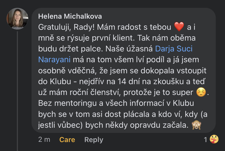Viewport: 225px width, 151px height.
Task: Click the word "Narayani" in the blue mention
Action: pos(55,60)
